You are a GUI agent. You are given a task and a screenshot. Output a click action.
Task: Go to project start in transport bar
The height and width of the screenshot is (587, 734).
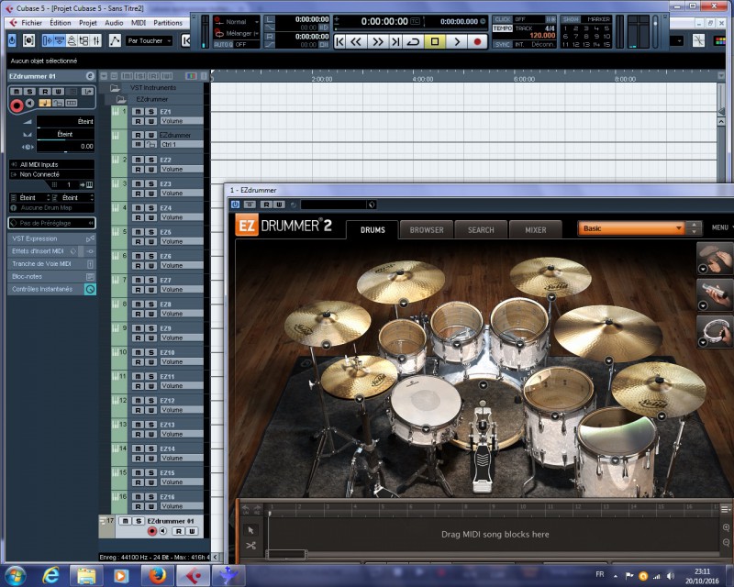(340, 41)
